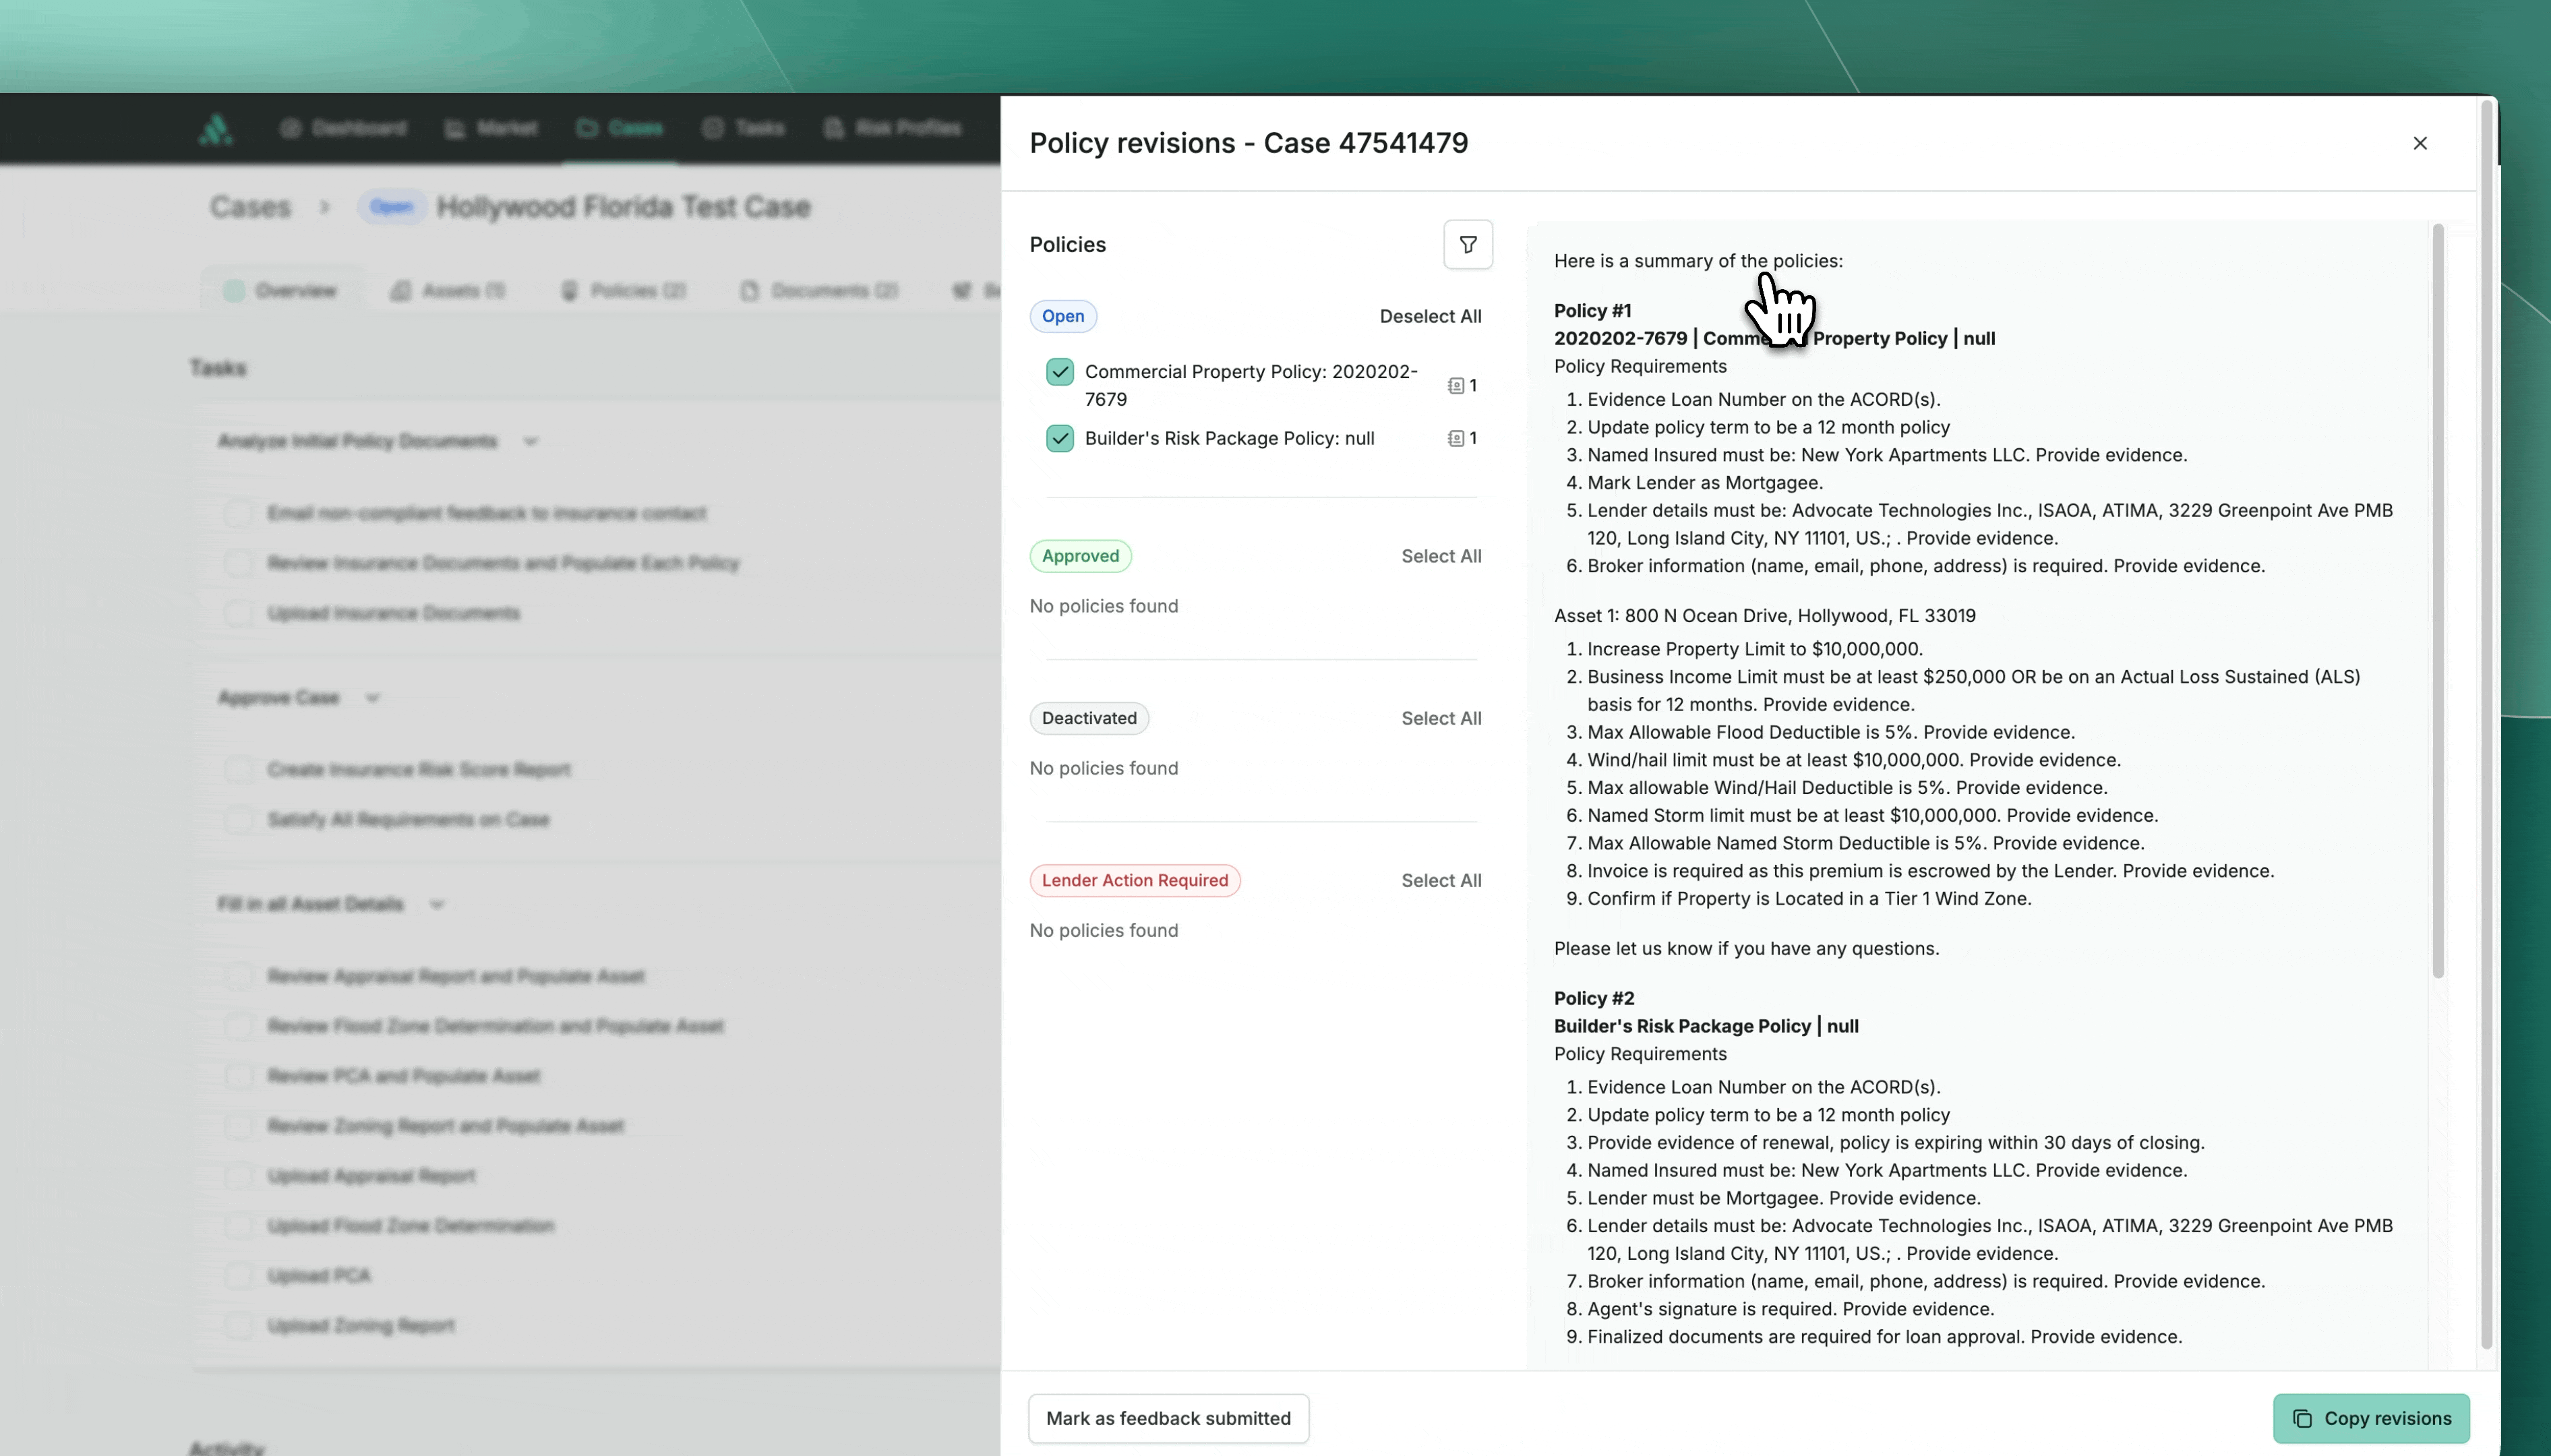Go to Risk Profiles in navigation
This screenshot has width=2551, height=1456.
893,128
